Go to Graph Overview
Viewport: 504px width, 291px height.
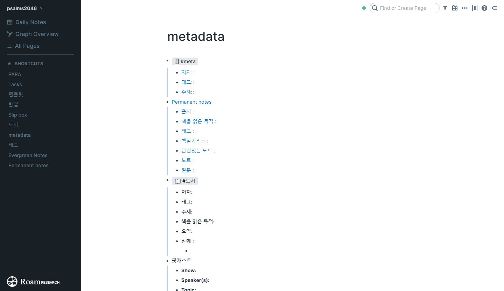[x=37, y=34]
